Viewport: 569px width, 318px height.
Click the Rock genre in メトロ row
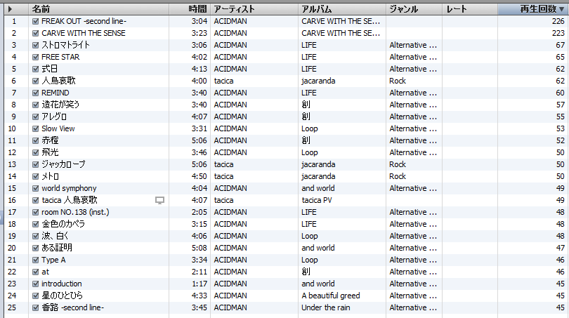398,177
